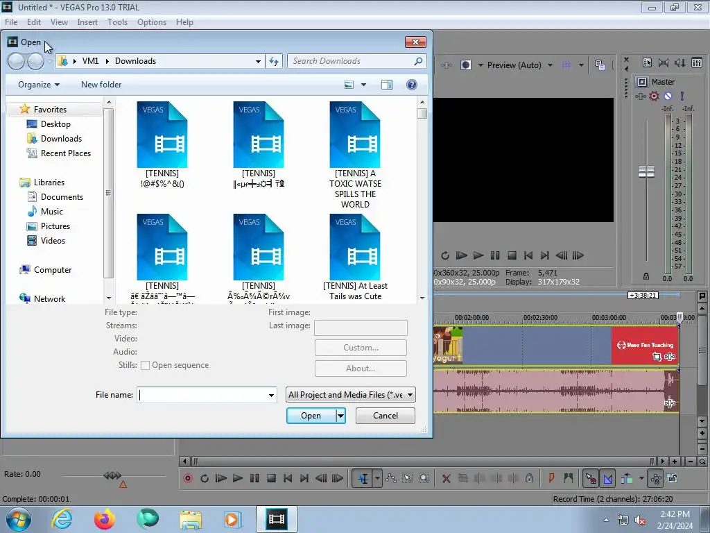Screen dimensions: 710x533
Task: Click the Help question-mark icon in the dialog
Action: (x=412, y=85)
